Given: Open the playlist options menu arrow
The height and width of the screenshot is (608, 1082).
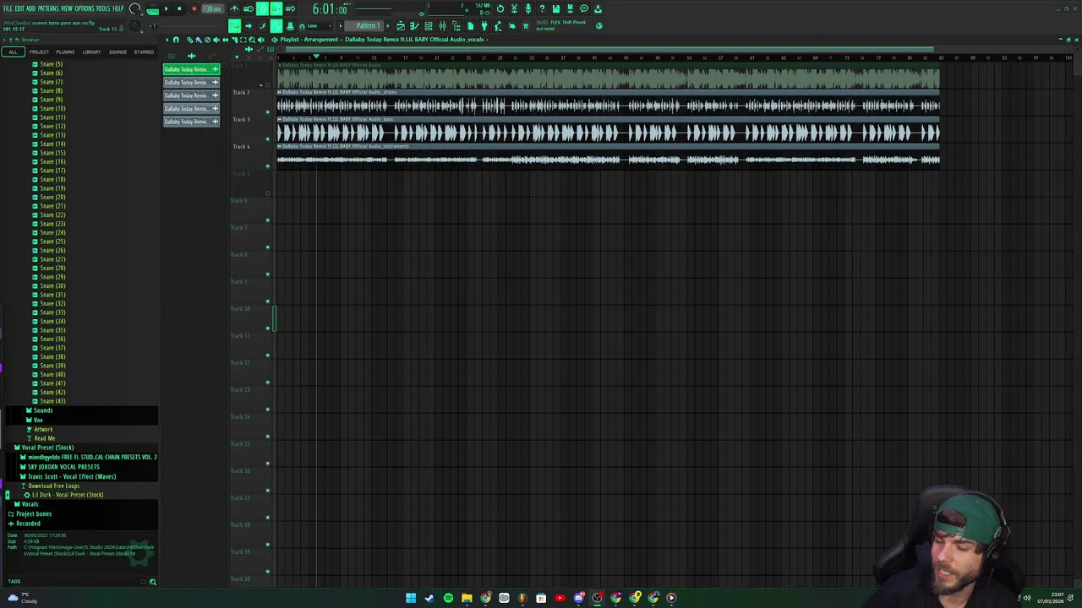Looking at the screenshot, I should point(167,40).
